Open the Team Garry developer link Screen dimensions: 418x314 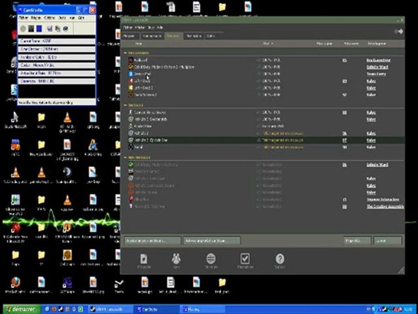376,74
